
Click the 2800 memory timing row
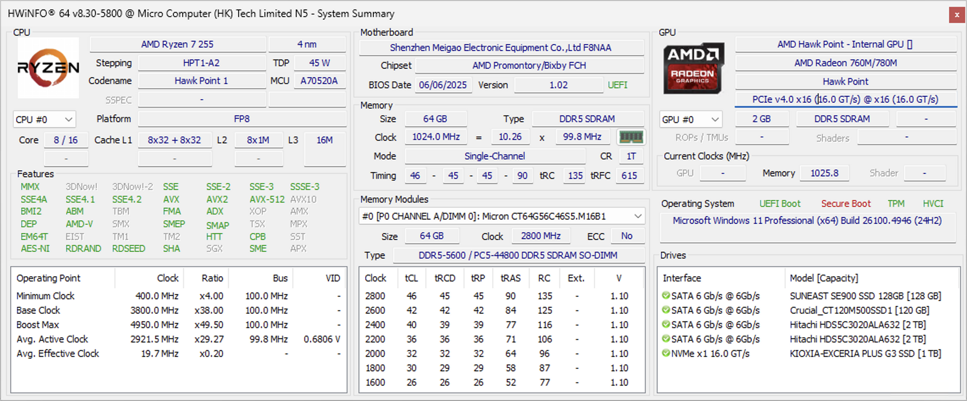point(502,296)
